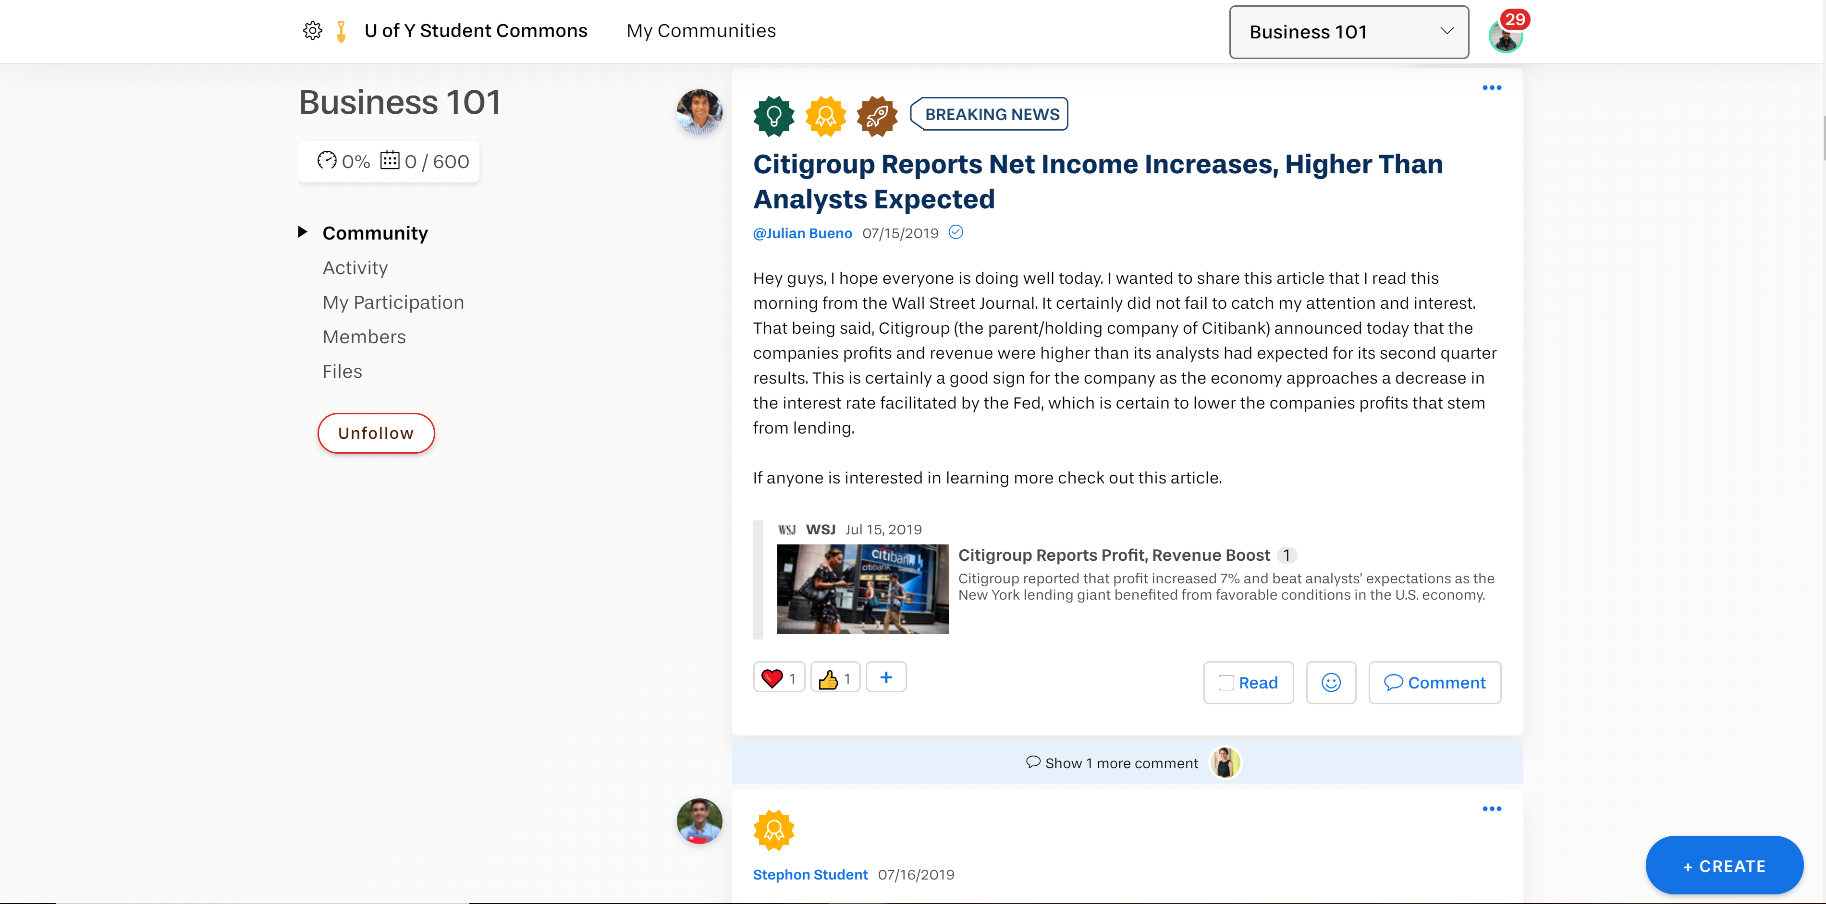The width and height of the screenshot is (1826, 904).
Task: Open the My Communities menu
Action: (700, 30)
